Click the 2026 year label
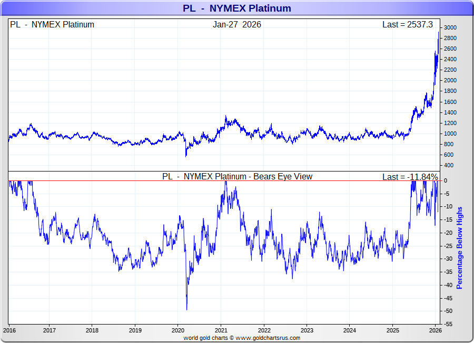 (x=436, y=330)
